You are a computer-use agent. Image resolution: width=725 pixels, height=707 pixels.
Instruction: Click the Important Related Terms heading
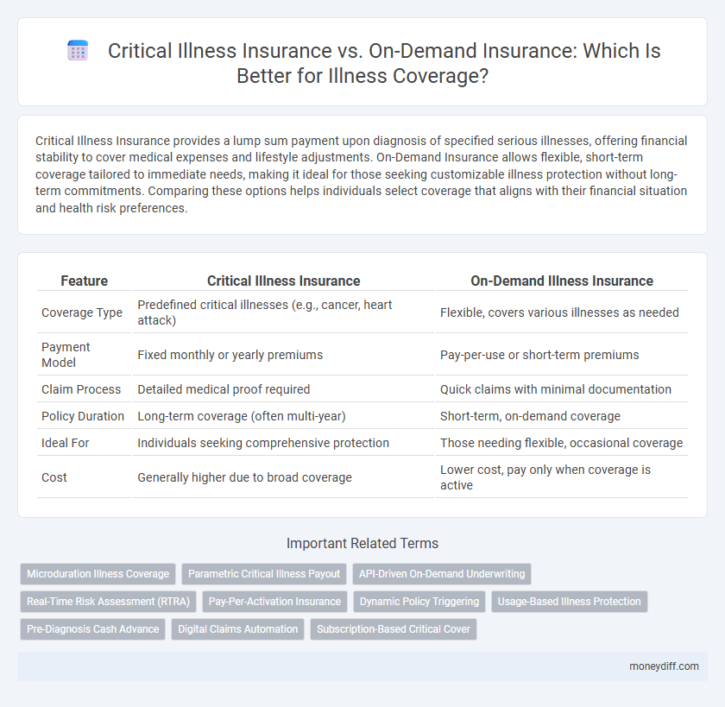point(362,543)
